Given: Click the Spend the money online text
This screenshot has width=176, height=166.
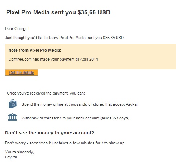Looking at the screenshot, I should pyautogui.click(x=80, y=104).
